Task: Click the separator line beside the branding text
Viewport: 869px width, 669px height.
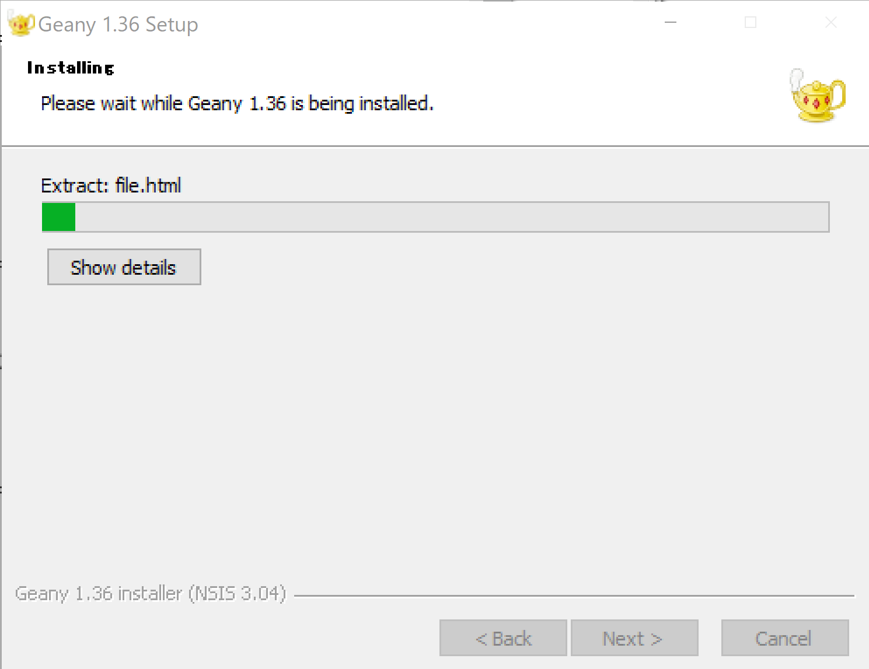Action: click(574, 596)
